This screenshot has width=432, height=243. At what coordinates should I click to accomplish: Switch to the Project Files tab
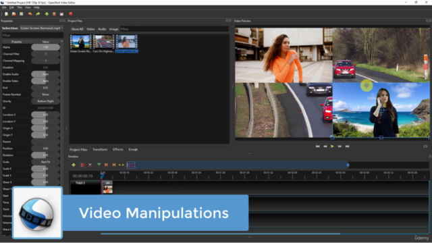pos(78,149)
